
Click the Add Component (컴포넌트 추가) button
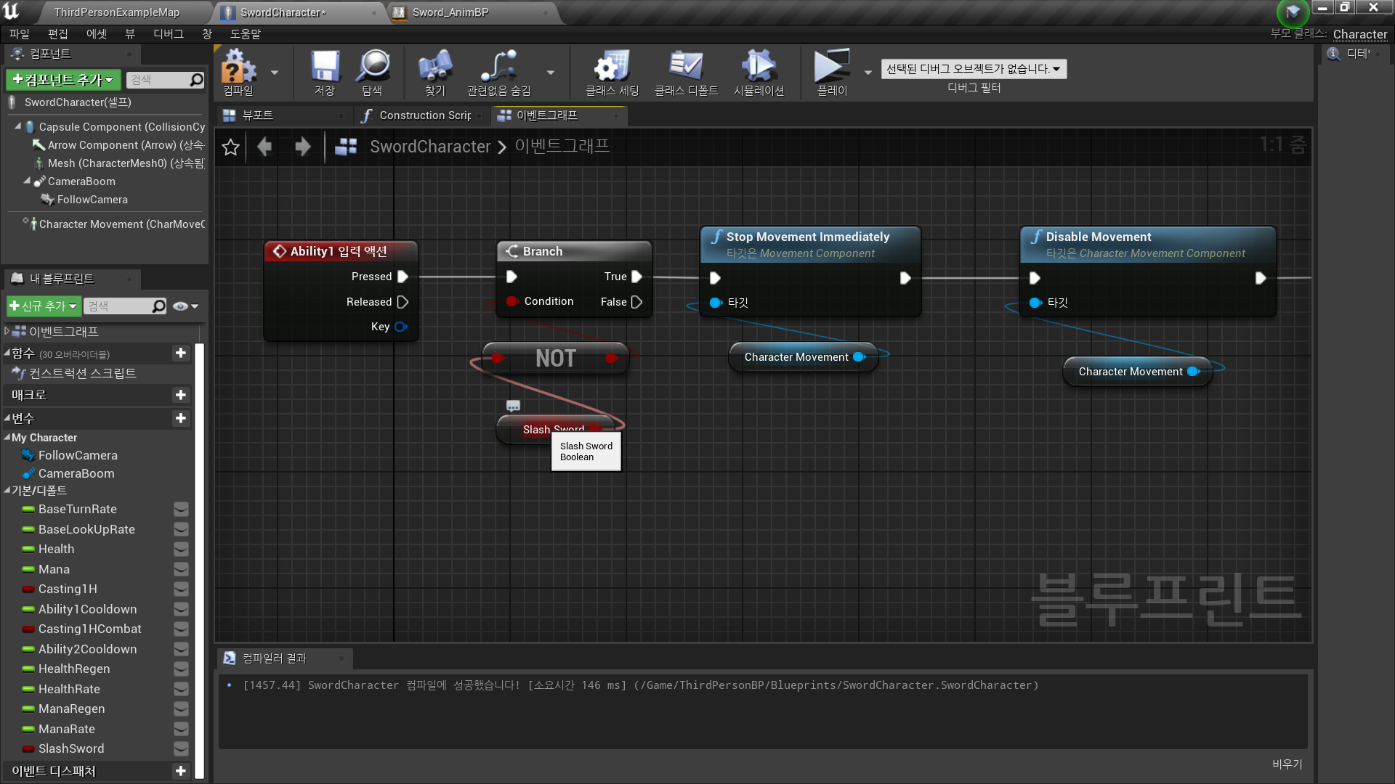[x=63, y=80]
